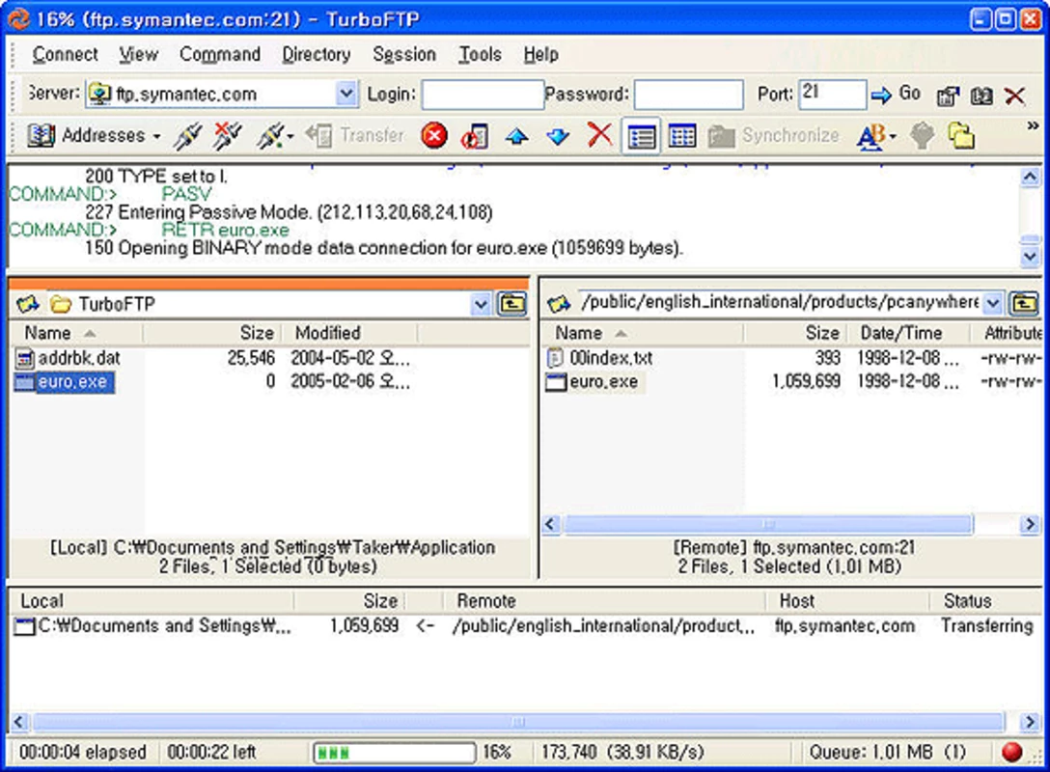Click the queue Status column header
The image size is (1050, 772).
click(985, 600)
